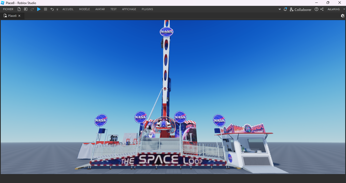This screenshot has height=183, width=346.
Task: Open the AVATAR ribbon tab
Action: (x=100, y=9)
